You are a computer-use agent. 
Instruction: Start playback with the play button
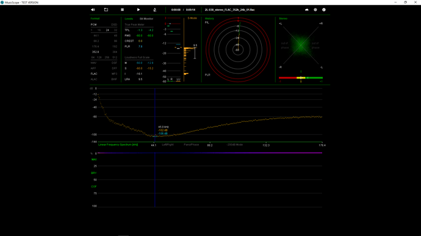139,10
